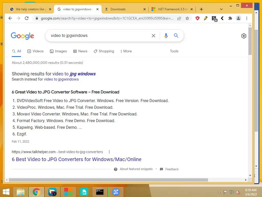Filter results by News
The image size is (262, 197).
(80, 51)
